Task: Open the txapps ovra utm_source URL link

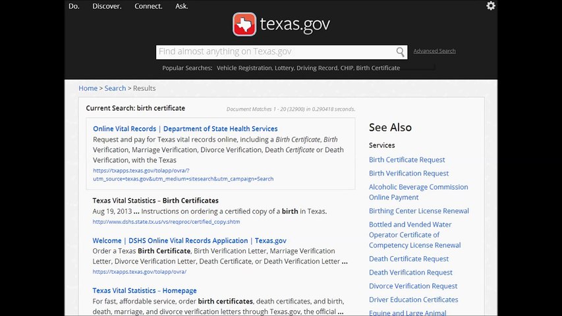Action: 183,174
